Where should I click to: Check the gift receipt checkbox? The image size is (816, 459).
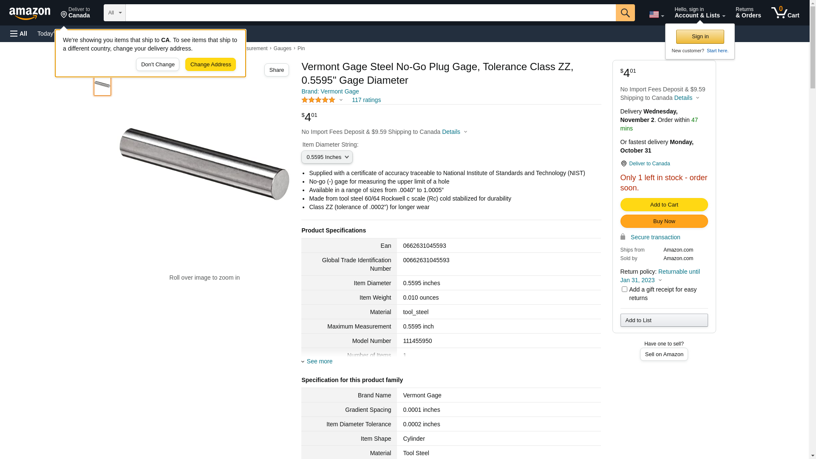click(624, 289)
